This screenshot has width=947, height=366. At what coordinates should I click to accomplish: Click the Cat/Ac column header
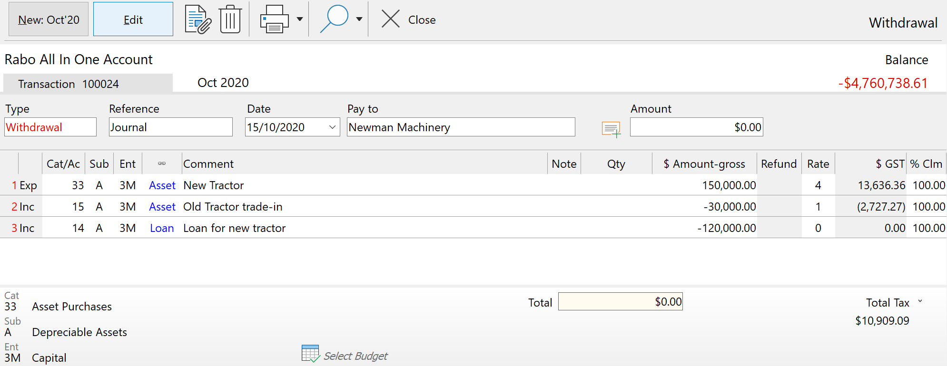pyautogui.click(x=63, y=164)
